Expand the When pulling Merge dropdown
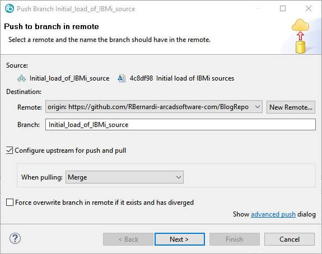The image size is (322, 254). coord(124,177)
